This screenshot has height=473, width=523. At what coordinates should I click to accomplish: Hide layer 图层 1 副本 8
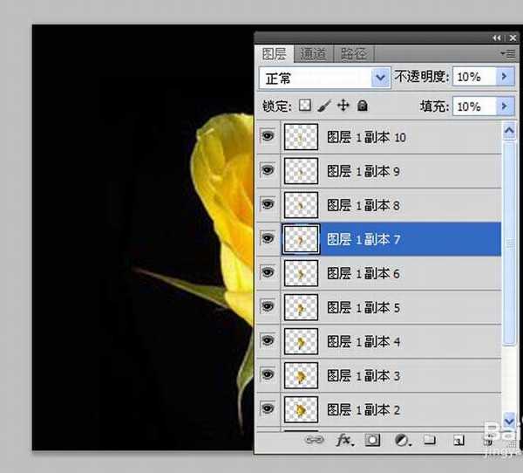coord(268,204)
